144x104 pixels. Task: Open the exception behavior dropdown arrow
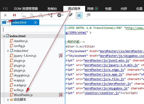(x=63, y=15)
